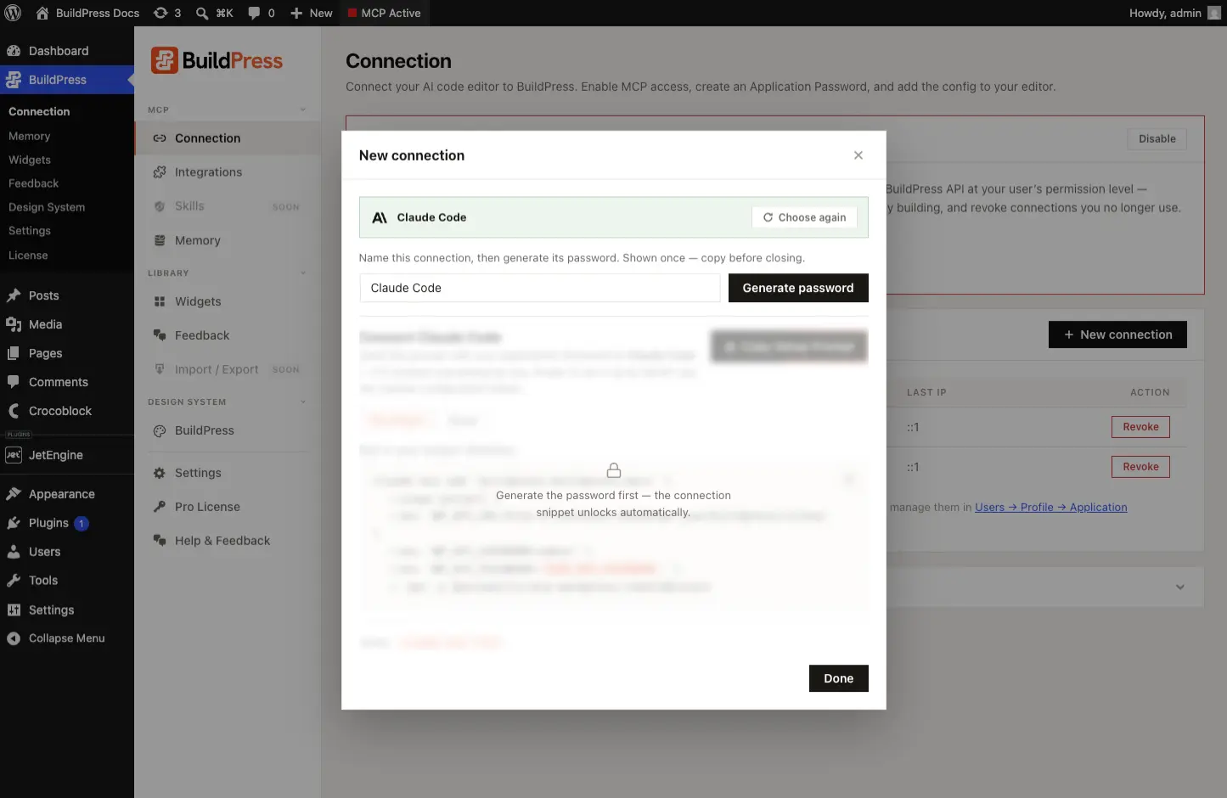Collapse the Design System section chevron

click(303, 402)
